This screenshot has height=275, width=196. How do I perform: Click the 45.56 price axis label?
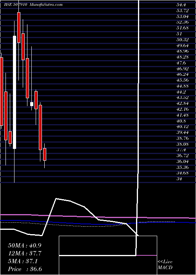tap(182, 80)
